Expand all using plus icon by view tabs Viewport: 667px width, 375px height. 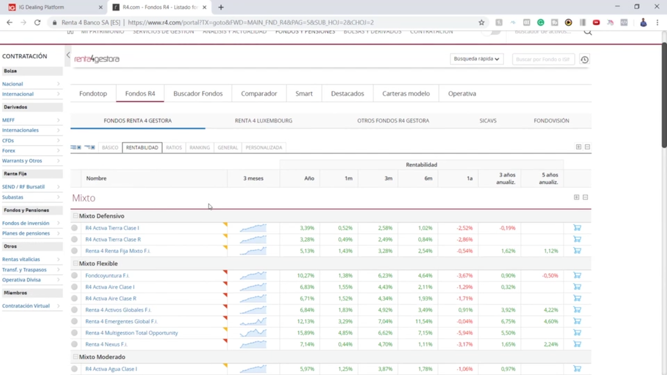point(578,147)
